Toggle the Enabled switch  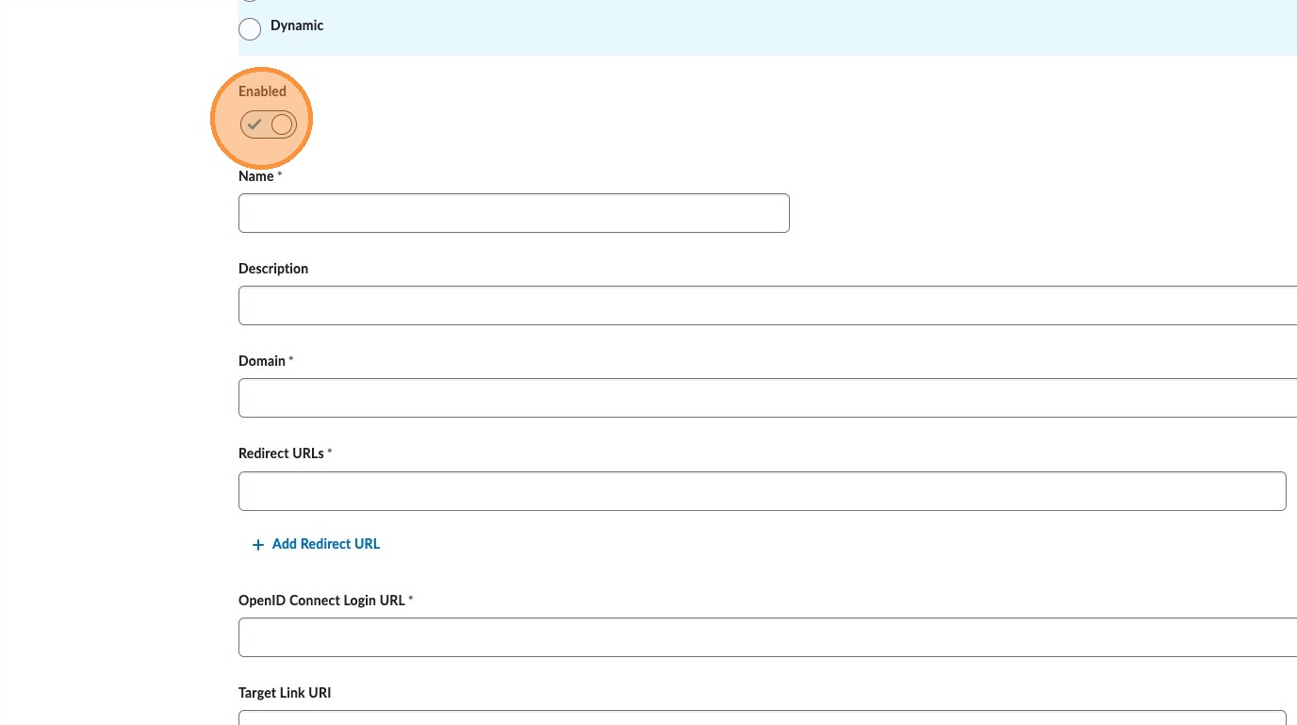269,124
